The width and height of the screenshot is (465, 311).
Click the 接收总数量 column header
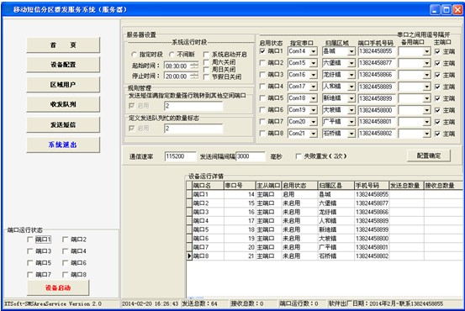point(443,186)
